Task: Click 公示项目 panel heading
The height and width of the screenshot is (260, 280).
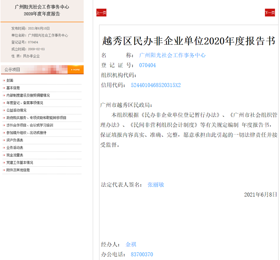Action: click(x=12, y=70)
